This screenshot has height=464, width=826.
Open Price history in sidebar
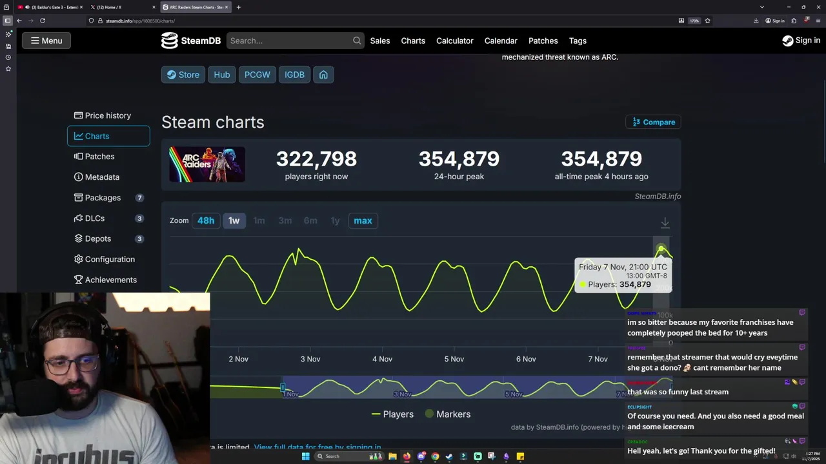pyautogui.click(x=108, y=115)
